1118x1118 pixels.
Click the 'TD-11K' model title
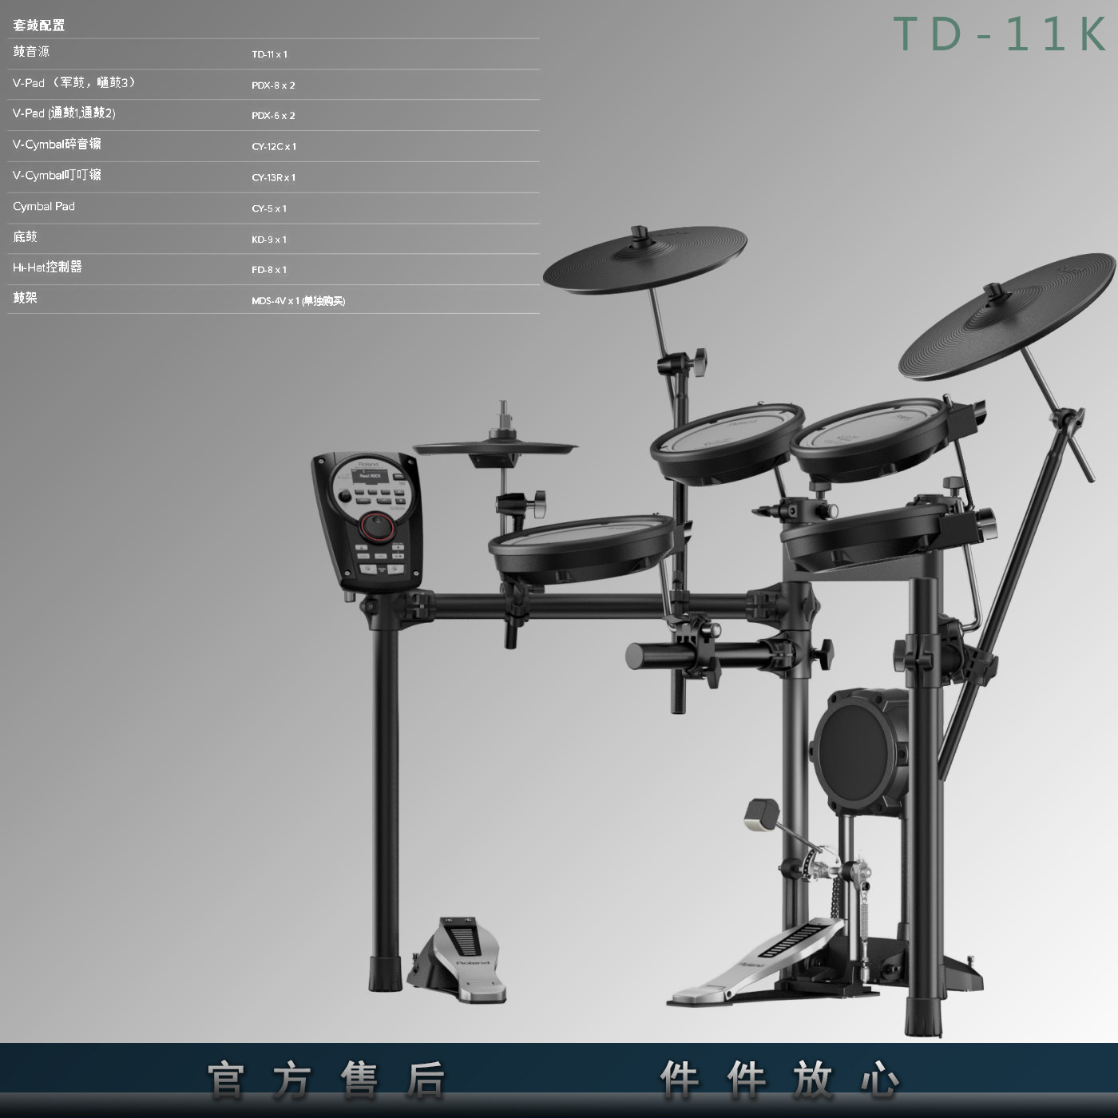tap(1000, 35)
